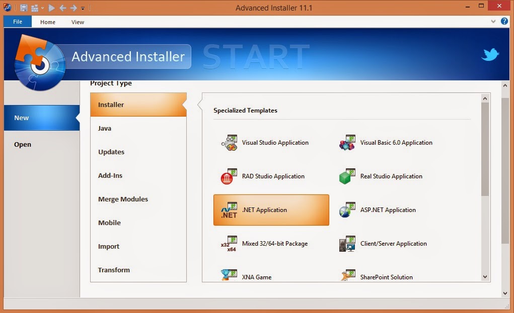Pick the SharePoint Solution template
Viewport: 514px width, 313px height.
point(386,277)
